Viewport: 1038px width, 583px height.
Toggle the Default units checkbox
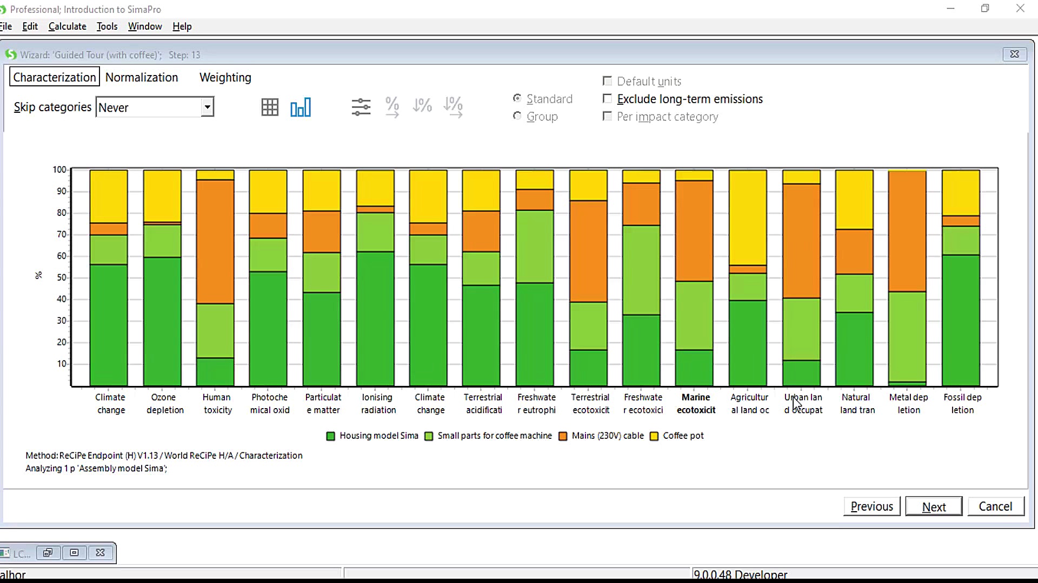tap(608, 81)
